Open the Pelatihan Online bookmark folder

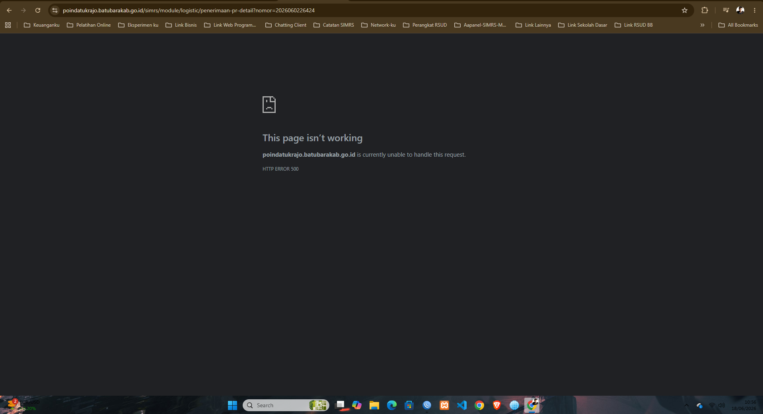click(x=89, y=25)
